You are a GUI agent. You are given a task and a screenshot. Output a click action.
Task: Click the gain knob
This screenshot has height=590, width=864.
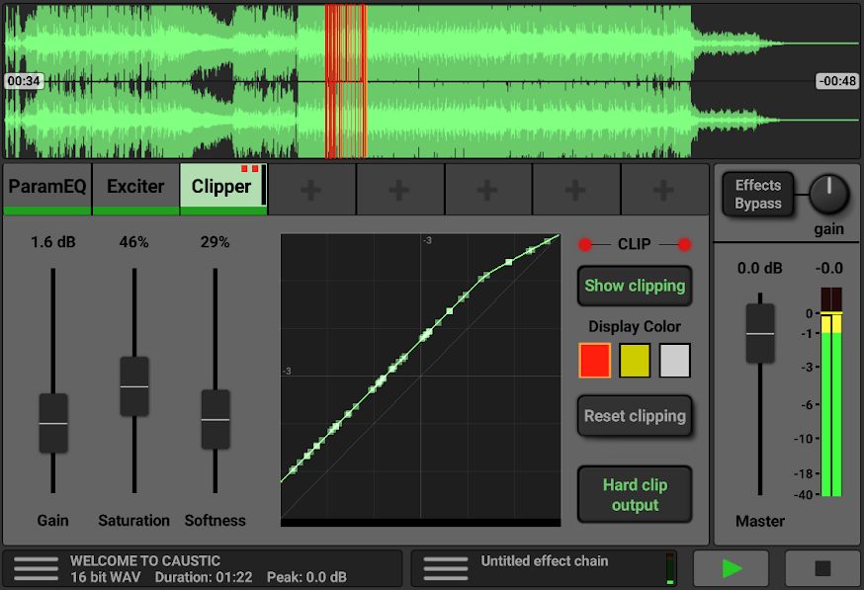tap(828, 195)
